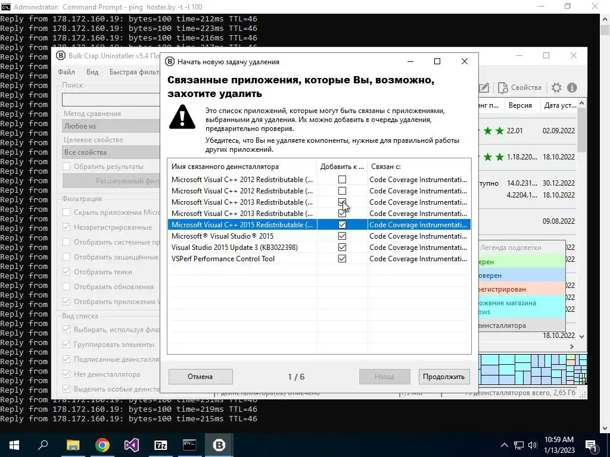The height and width of the screenshot is (457, 610).
Task: Open Google Chrome from taskbar
Action: [102, 445]
